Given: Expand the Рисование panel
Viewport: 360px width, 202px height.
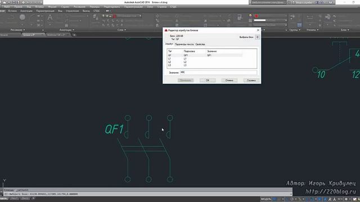Looking at the screenshot, I should [17, 30].
